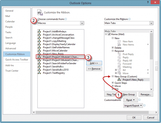Expand the Move group node
The width and height of the screenshot is (161, 123).
click(113, 86)
